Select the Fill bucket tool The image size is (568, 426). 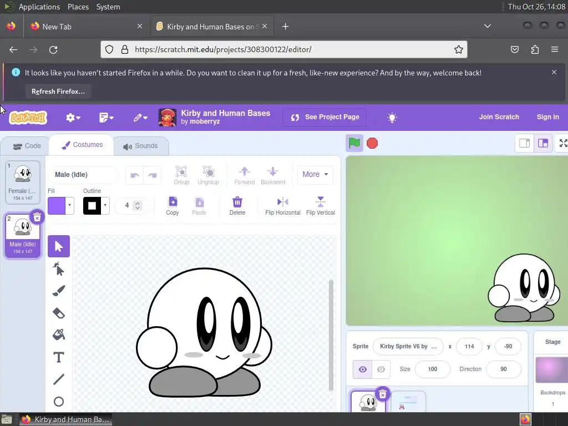coord(59,334)
